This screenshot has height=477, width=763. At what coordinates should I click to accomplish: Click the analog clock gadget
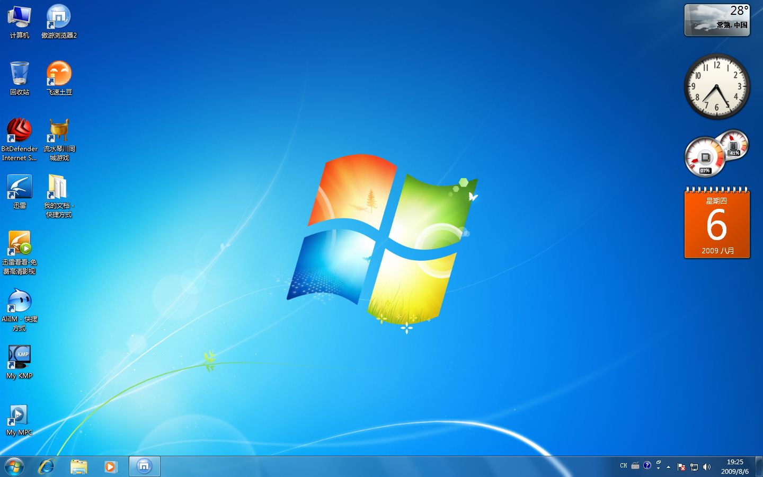click(717, 86)
